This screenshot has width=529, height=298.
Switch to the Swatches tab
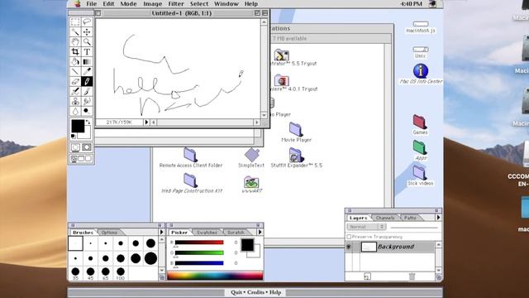tap(207, 233)
